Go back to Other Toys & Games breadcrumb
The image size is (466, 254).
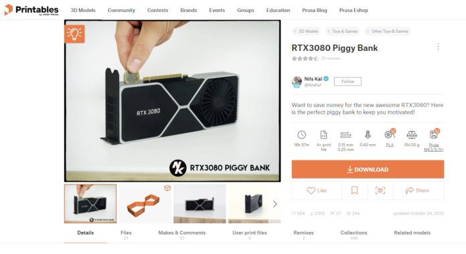click(x=387, y=31)
